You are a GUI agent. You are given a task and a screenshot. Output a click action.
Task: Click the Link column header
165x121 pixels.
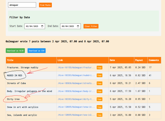[x=82, y=60]
